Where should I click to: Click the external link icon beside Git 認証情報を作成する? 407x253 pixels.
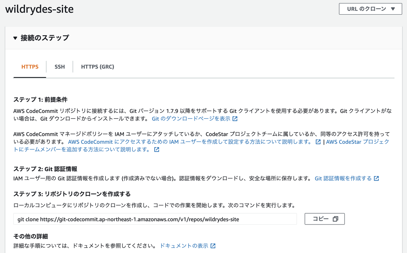click(x=377, y=178)
